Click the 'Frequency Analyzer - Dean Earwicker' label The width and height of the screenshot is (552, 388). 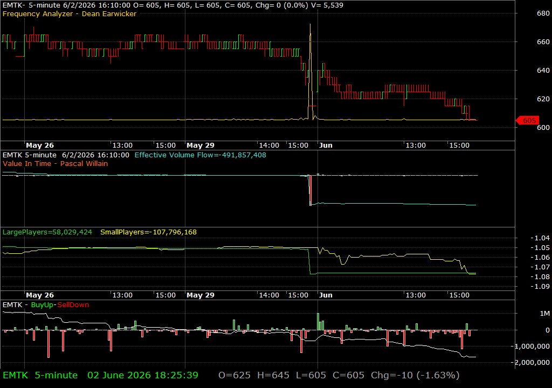click(70, 13)
